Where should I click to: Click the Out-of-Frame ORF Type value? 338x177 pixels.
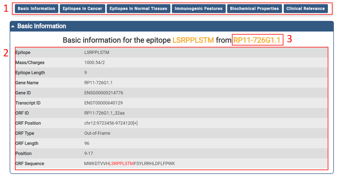[x=97, y=133]
